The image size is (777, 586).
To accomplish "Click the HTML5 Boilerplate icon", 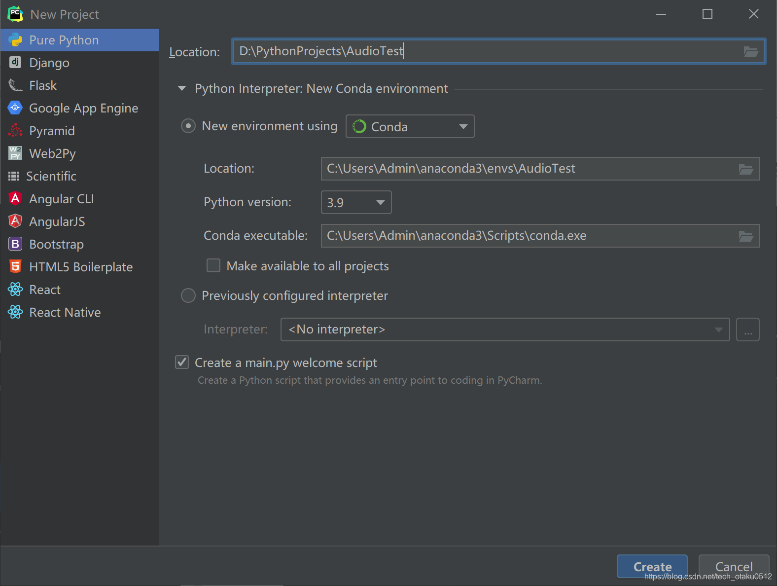I will pyautogui.click(x=15, y=266).
